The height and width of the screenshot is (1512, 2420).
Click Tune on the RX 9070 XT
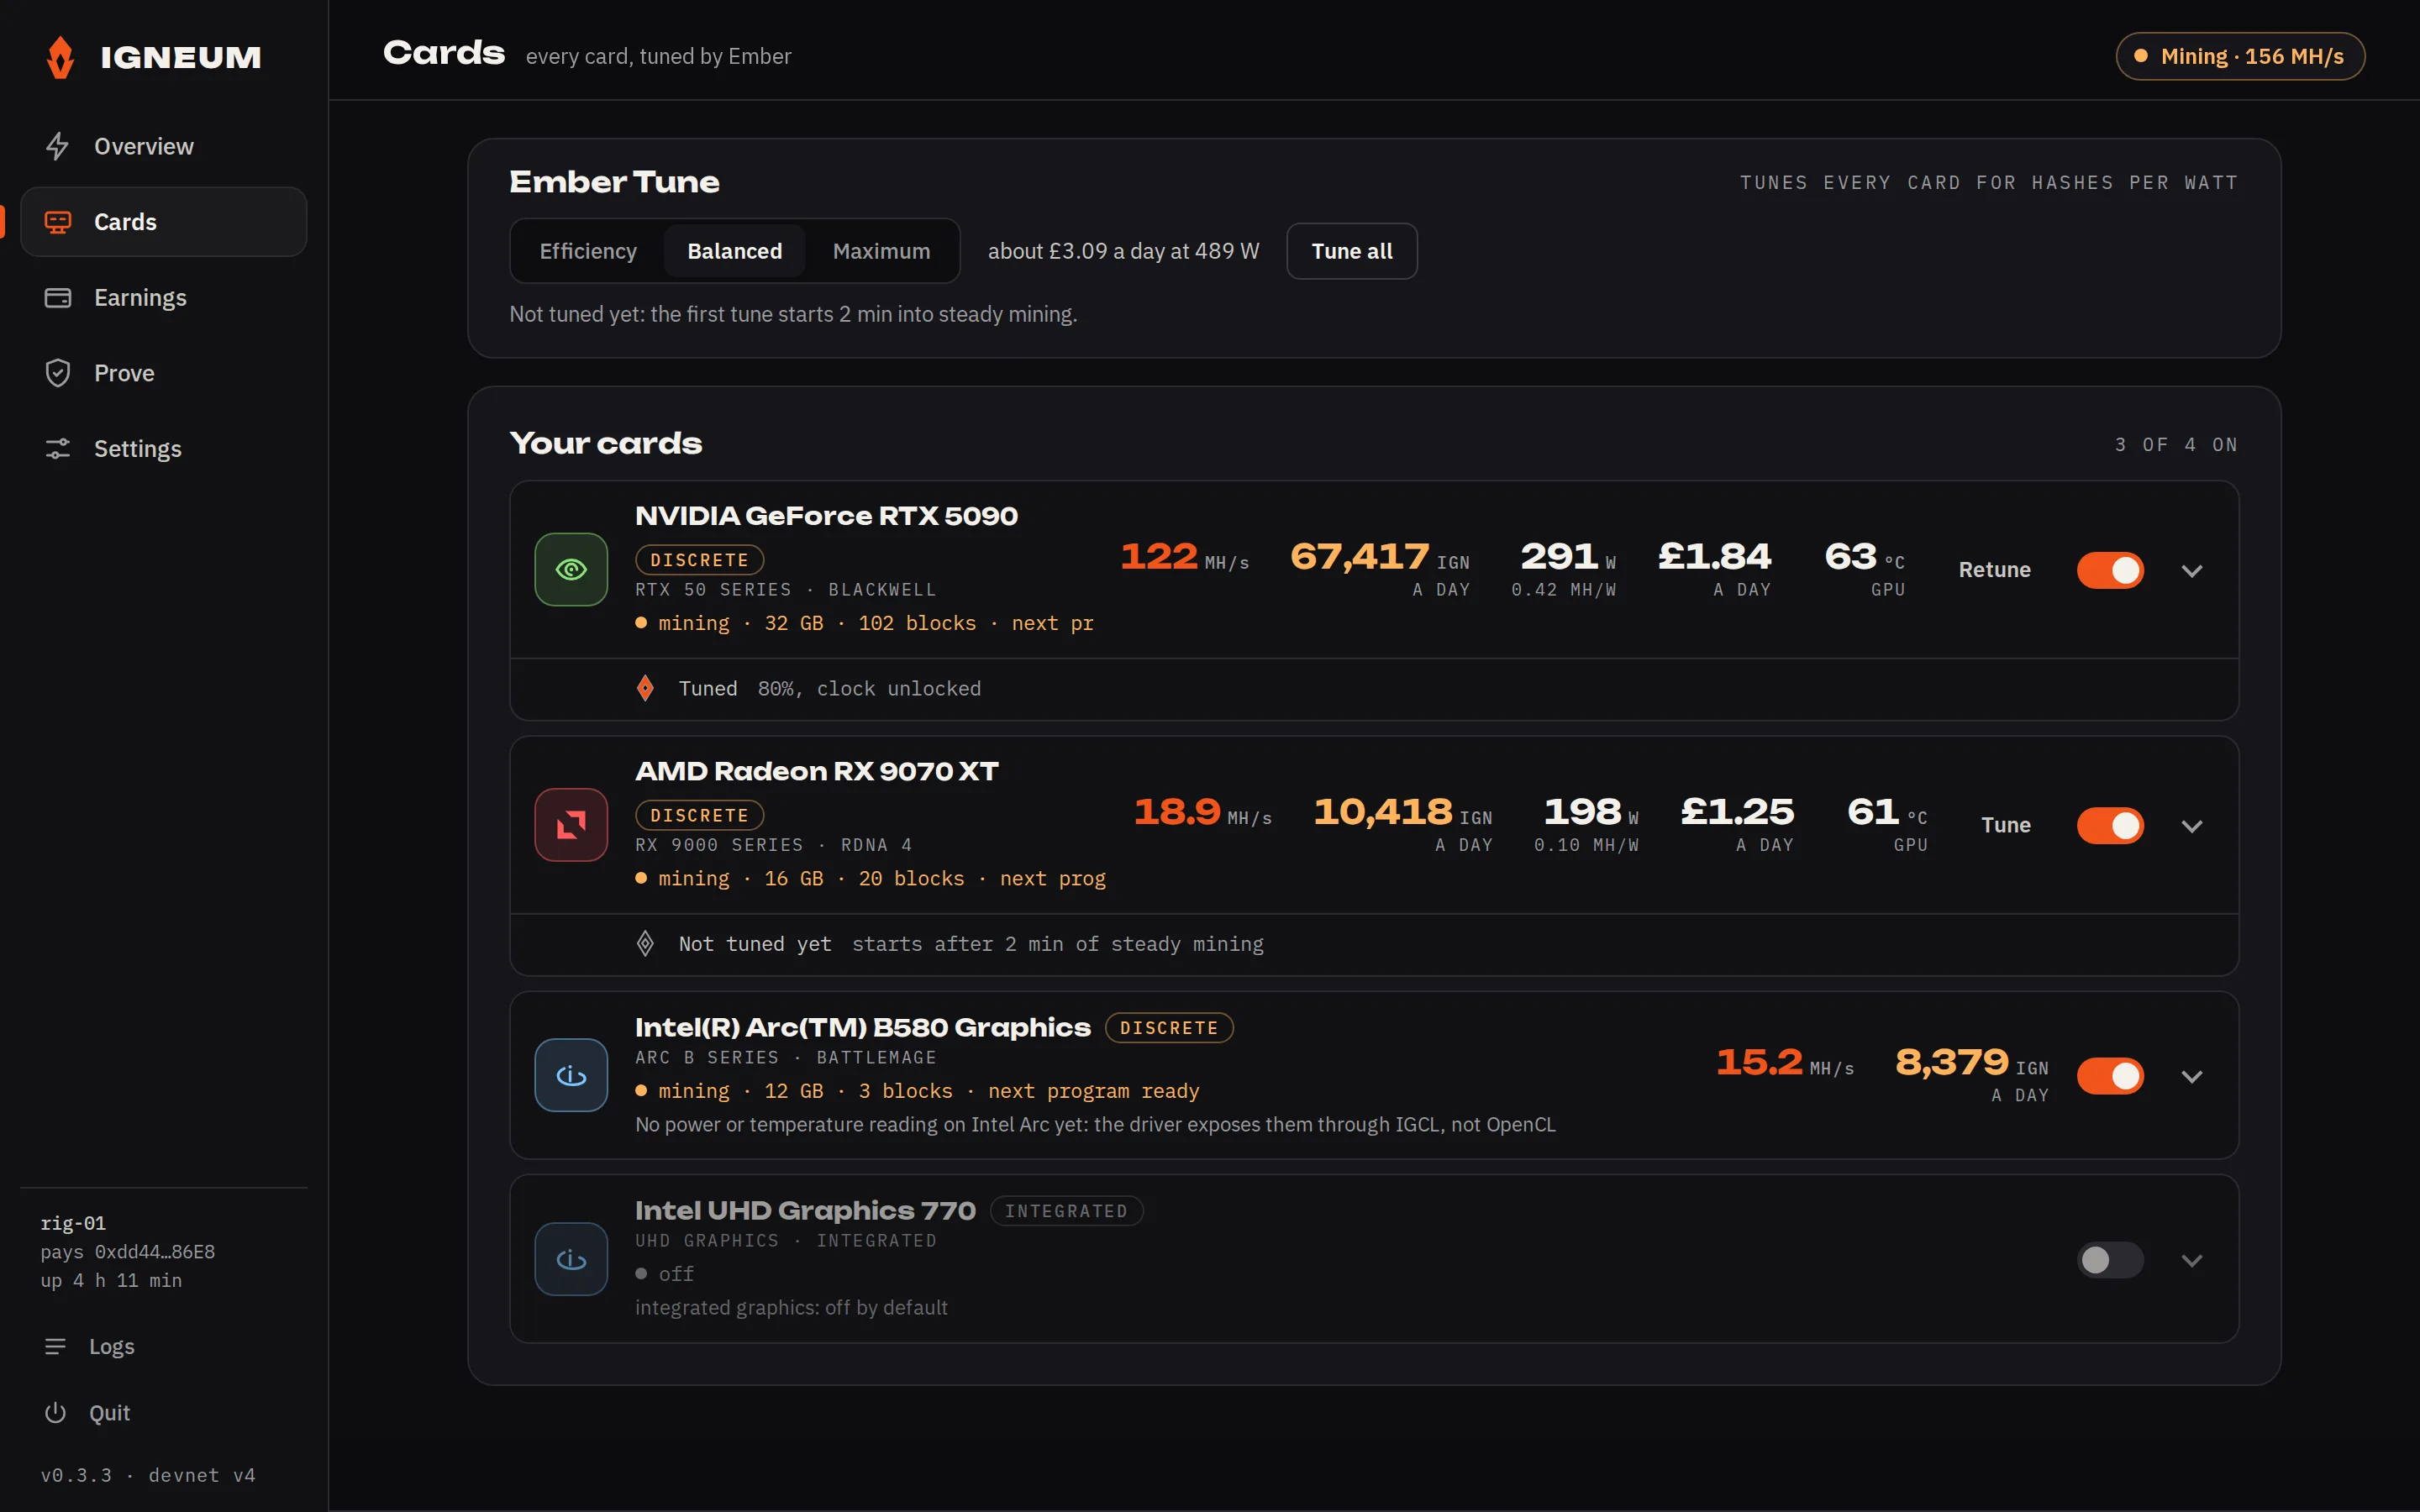coord(2006,825)
